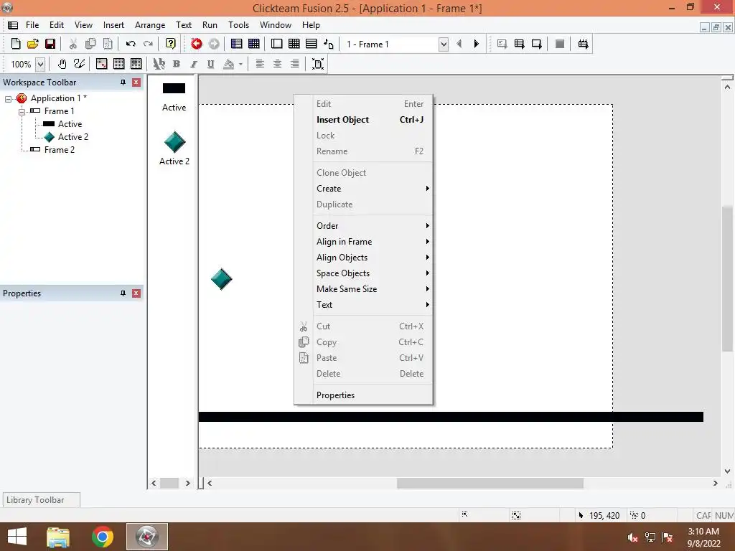The width and height of the screenshot is (735, 551).
Task: Expand the Space Objects submenu
Action: (373, 273)
